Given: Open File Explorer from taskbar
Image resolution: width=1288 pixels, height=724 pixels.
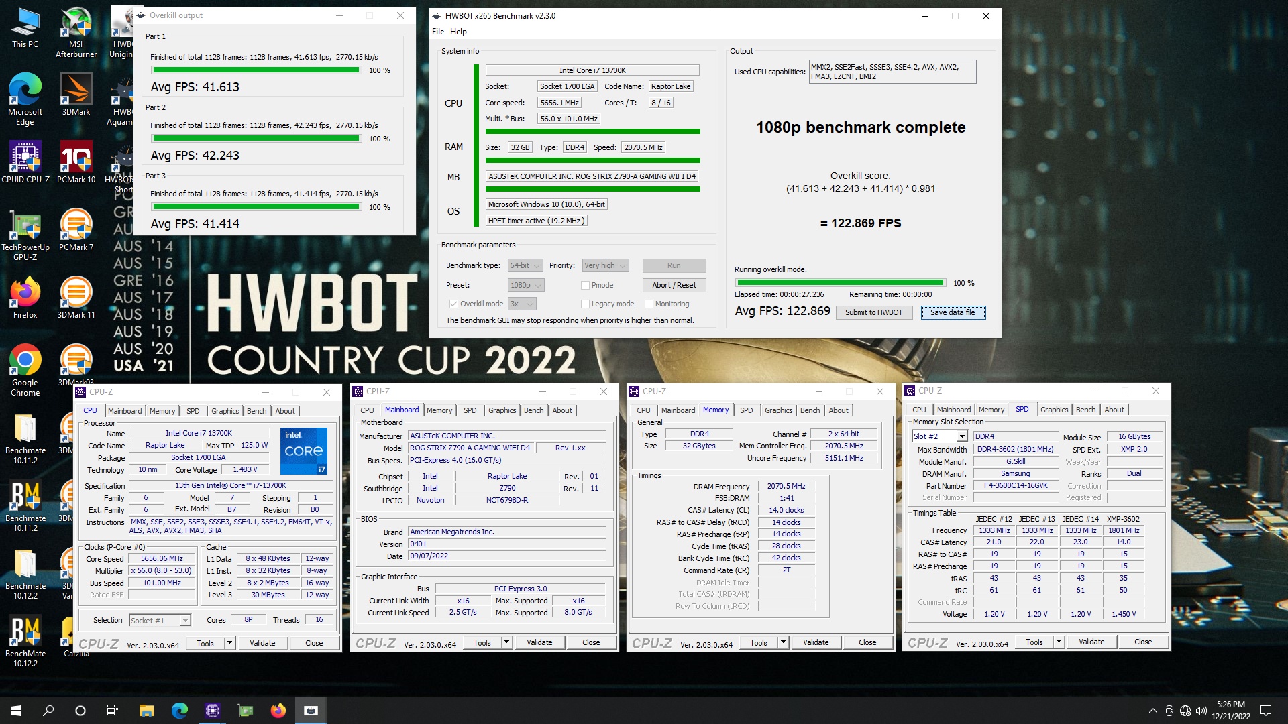Looking at the screenshot, I should [146, 711].
